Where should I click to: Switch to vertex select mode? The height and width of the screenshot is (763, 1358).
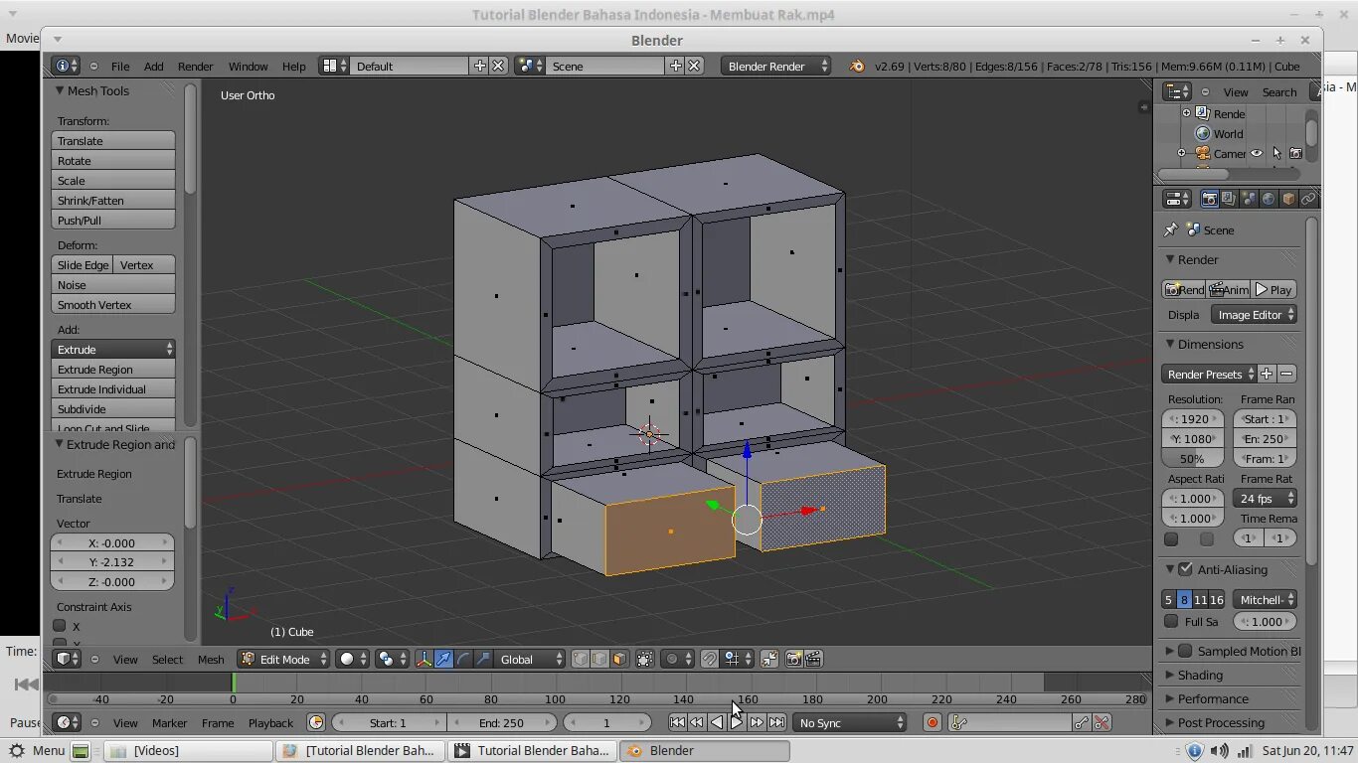pos(580,659)
